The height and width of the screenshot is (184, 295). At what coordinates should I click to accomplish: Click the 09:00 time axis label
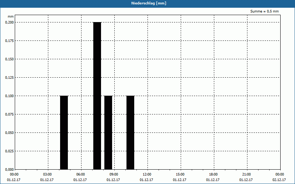pos(114,174)
